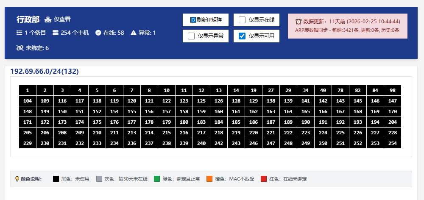
Task: Open IP cell 180
Action: [184, 122]
